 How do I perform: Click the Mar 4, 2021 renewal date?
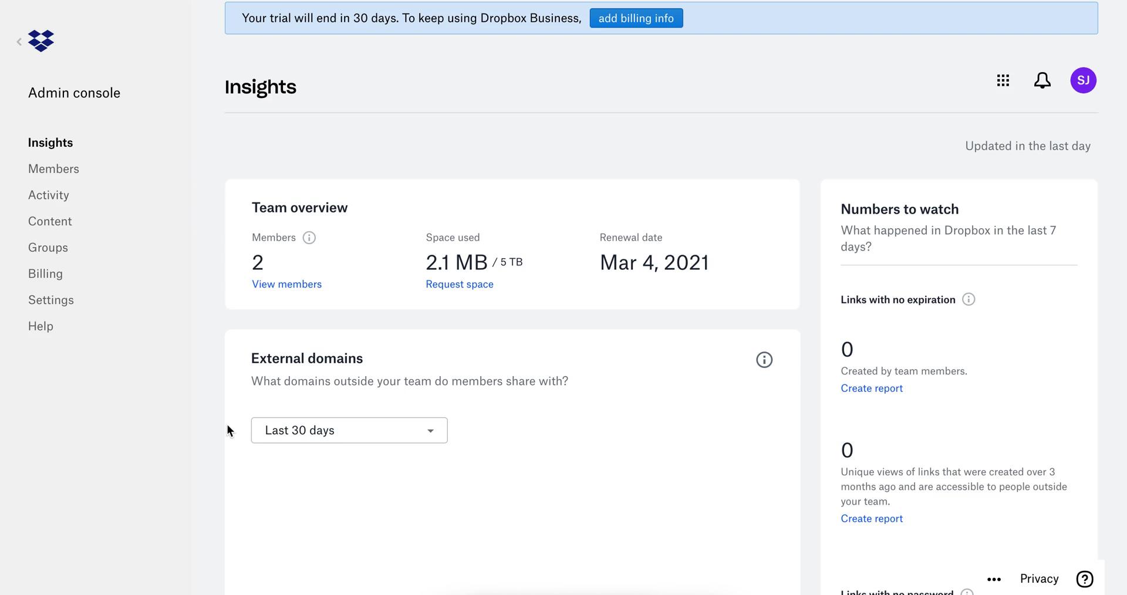tap(654, 262)
